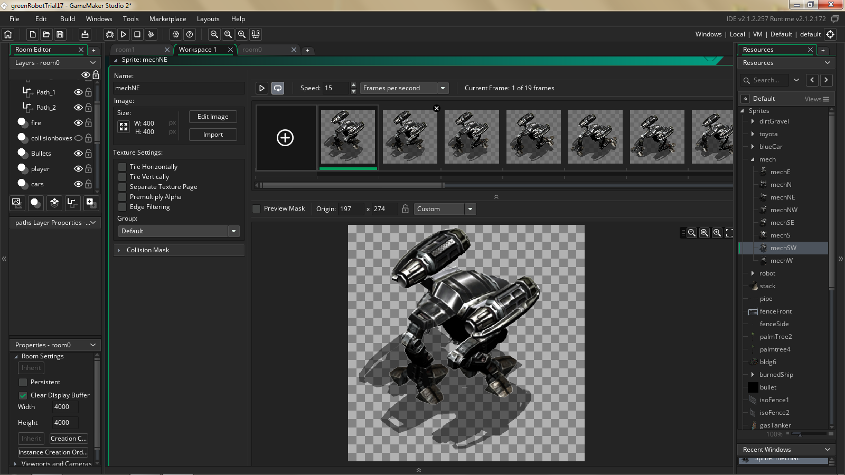The height and width of the screenshot is (475, 845).
Task: Expand the dirtGravel sprite folder
Action: click(x=753, y=121)
